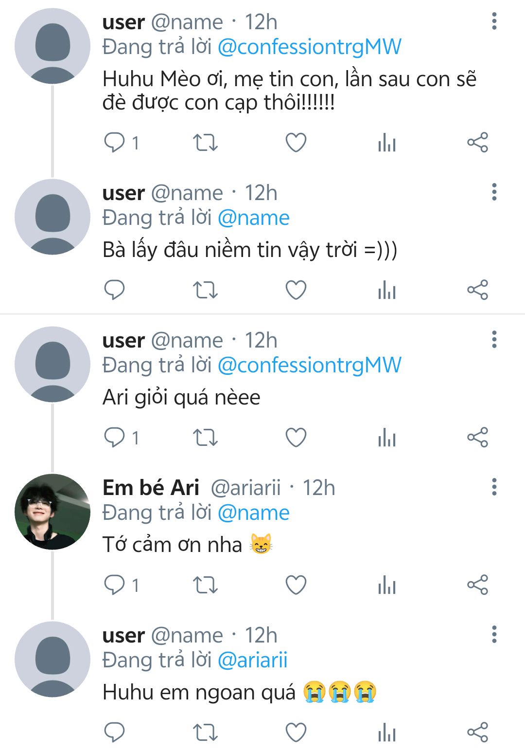The height and width of the screenshot is (753, 525).
Task: View analytics for "Huhu em ngoan quá" tweet
Action: (387, 732)
